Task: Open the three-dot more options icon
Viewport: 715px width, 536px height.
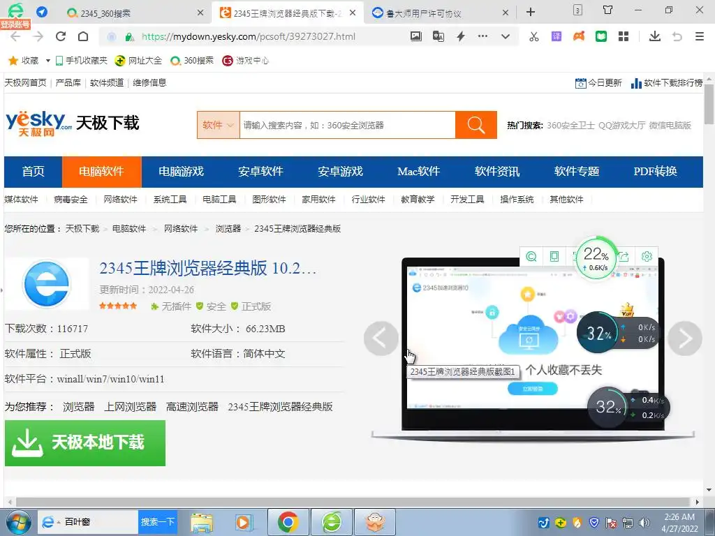Action: [482, 36]
